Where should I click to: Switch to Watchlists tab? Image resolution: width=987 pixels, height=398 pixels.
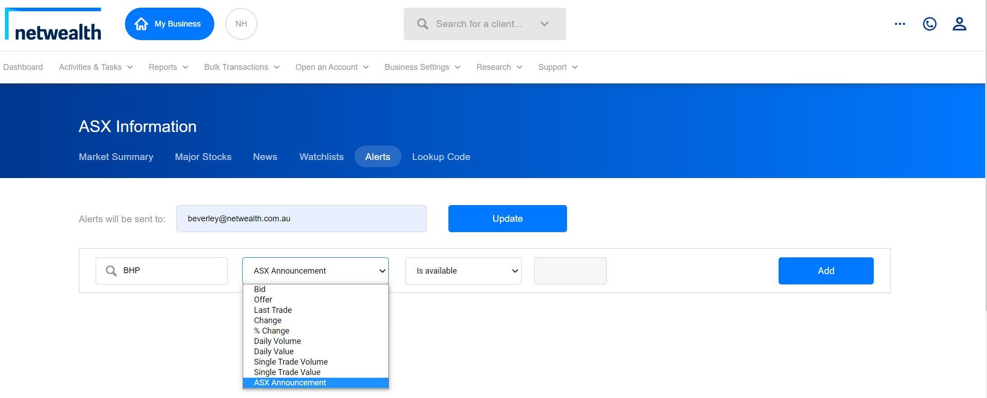coord(322,157)
